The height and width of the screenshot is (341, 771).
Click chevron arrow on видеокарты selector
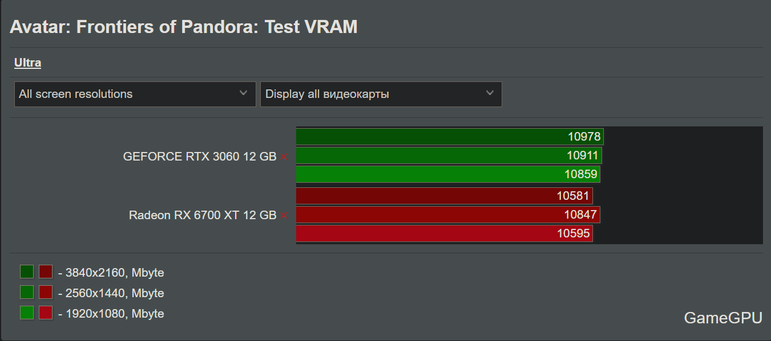point(490,93)
